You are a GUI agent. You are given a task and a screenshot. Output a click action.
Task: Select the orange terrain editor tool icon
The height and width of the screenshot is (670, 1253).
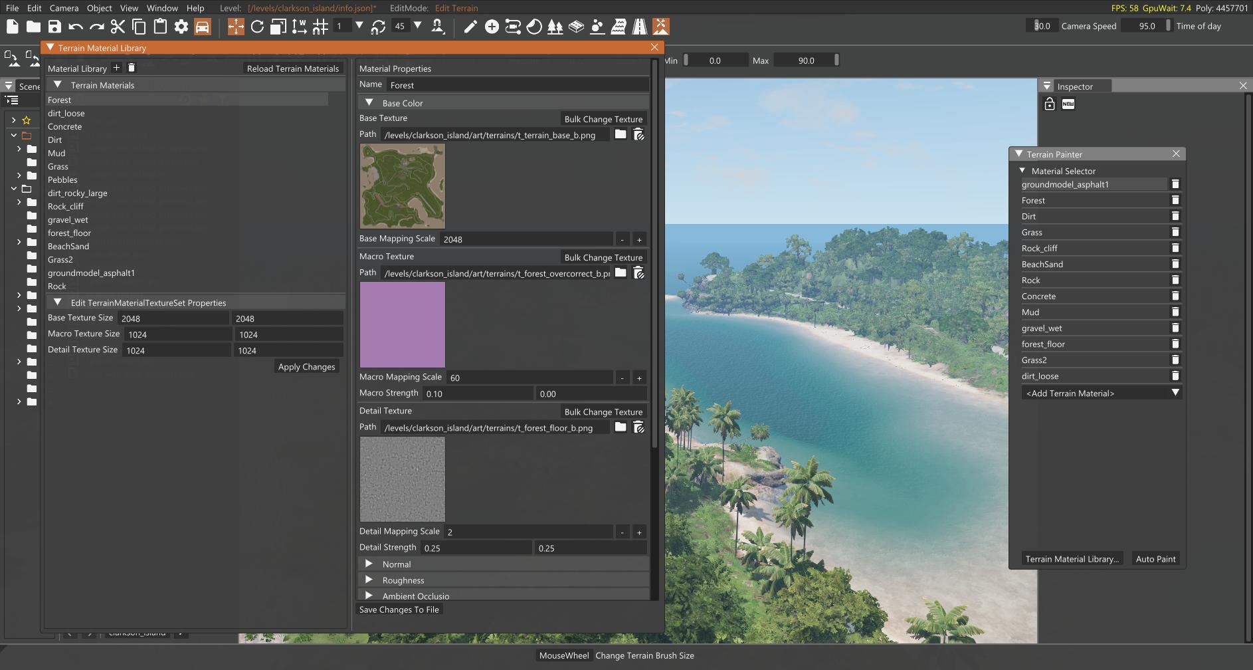point(661,27)
